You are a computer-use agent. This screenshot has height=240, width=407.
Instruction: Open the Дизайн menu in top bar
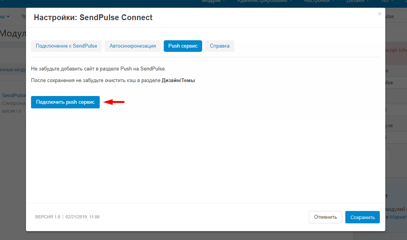coord(357,2)
